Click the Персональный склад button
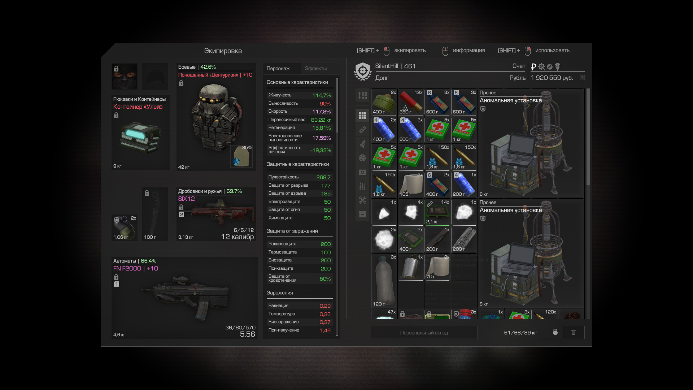The width and height of the screenshot is (693, 390). point(424,333)
